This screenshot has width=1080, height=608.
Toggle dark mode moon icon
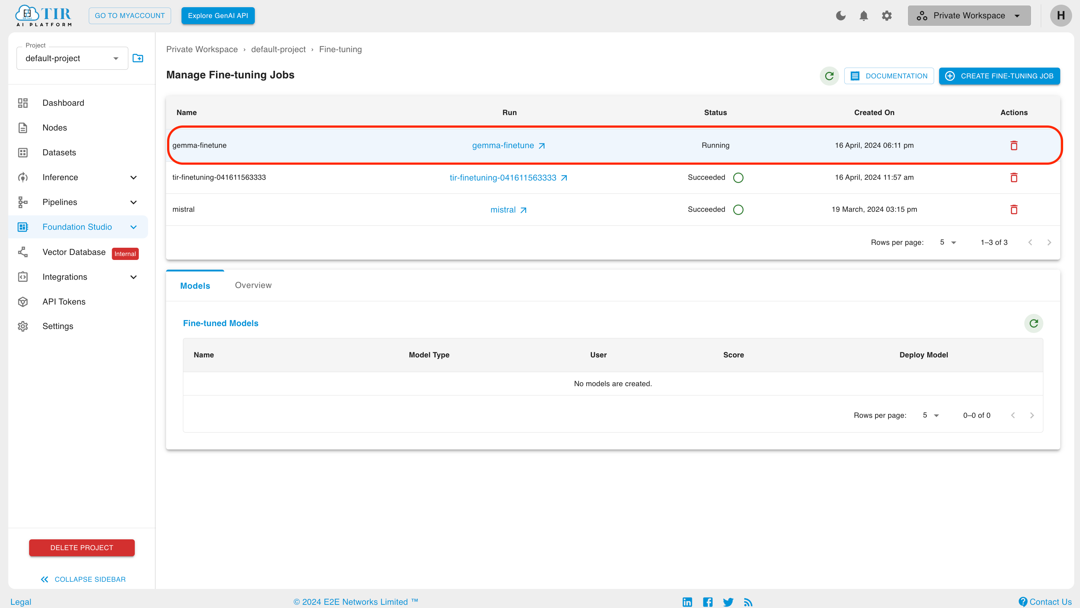coord(841,15)
